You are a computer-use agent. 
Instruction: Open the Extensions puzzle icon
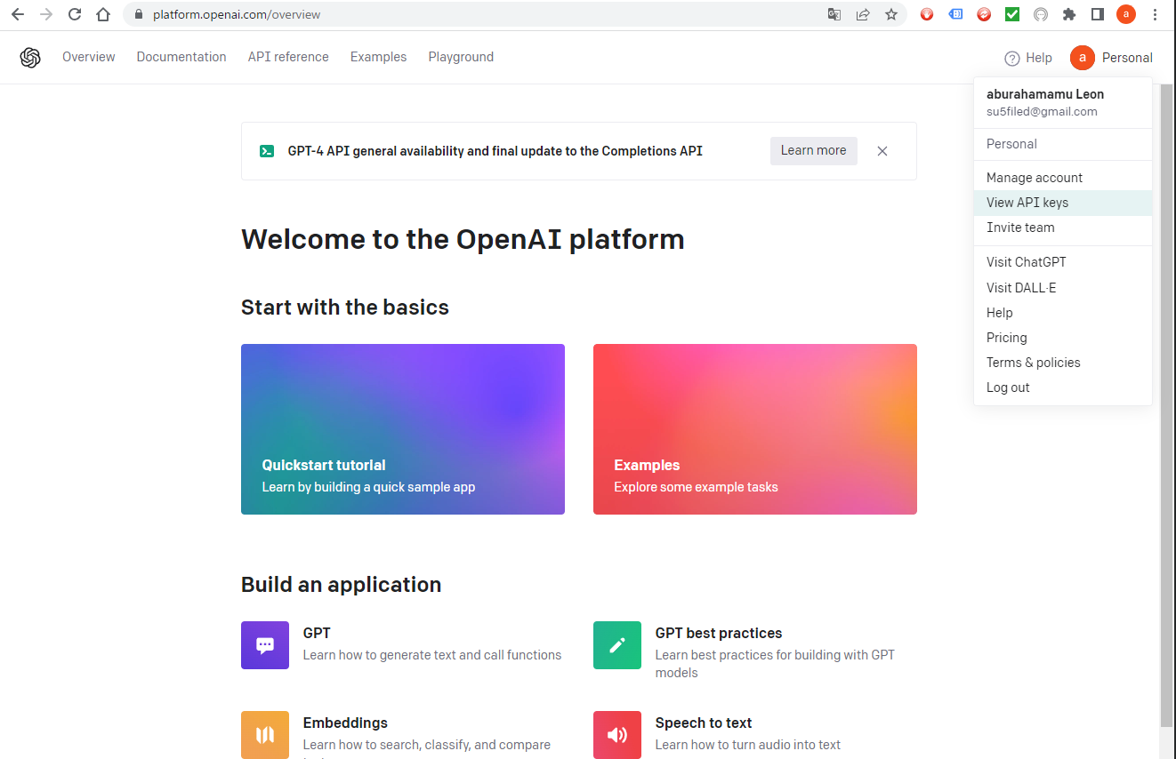point(1069,14)
